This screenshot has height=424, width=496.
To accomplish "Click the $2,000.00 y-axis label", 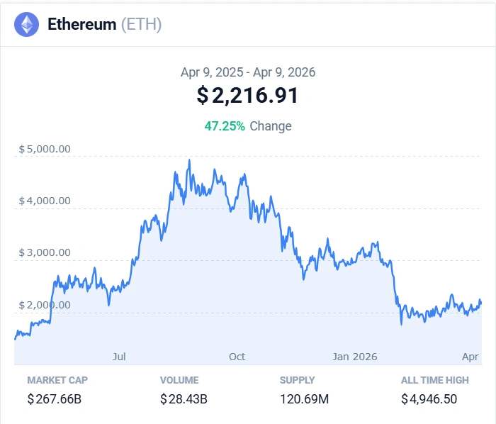I will (x=45, y=305).
